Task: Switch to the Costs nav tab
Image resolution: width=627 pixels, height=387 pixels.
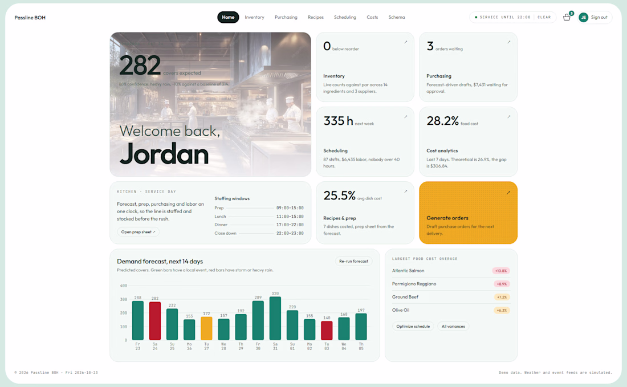Action: point(372,17)
